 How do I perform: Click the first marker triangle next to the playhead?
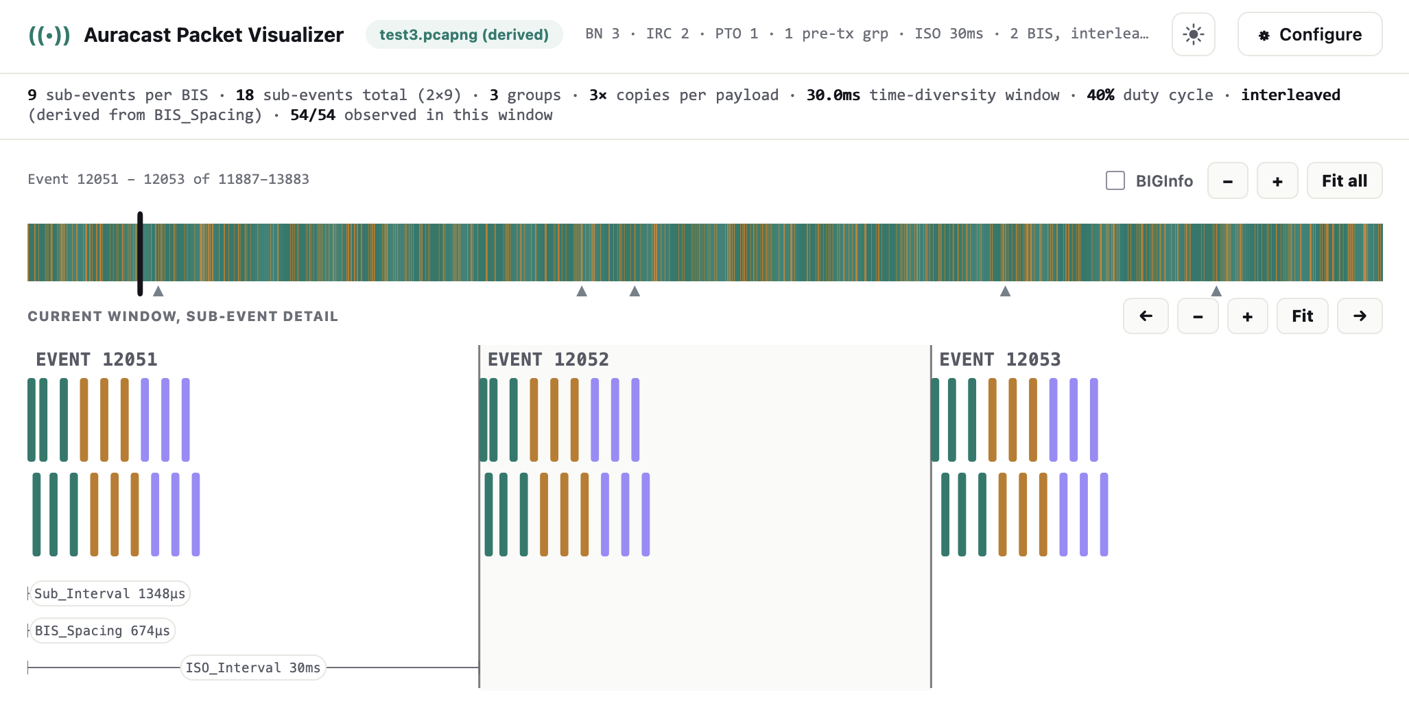(158, 291)
